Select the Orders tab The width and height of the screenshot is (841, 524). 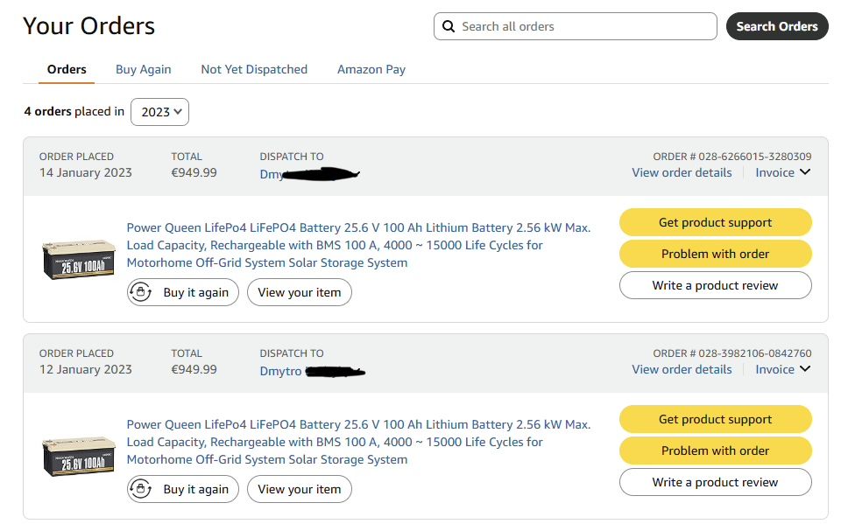click(x=67, y=69)
